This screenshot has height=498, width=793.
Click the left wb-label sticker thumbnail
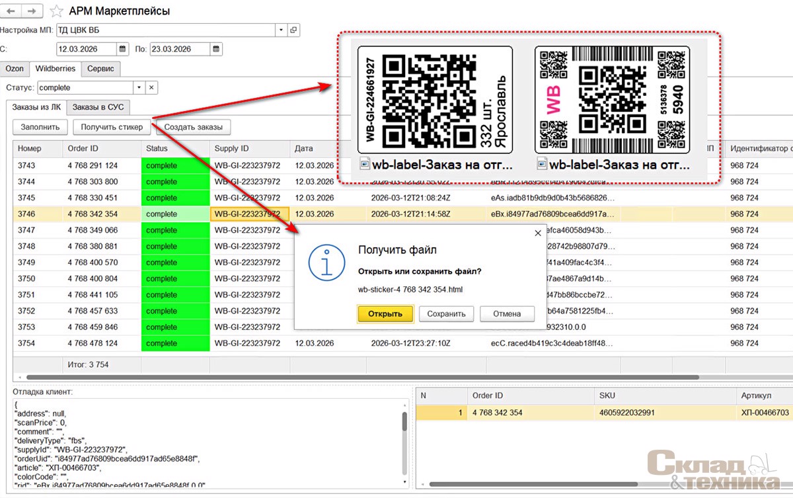[435, 103]
